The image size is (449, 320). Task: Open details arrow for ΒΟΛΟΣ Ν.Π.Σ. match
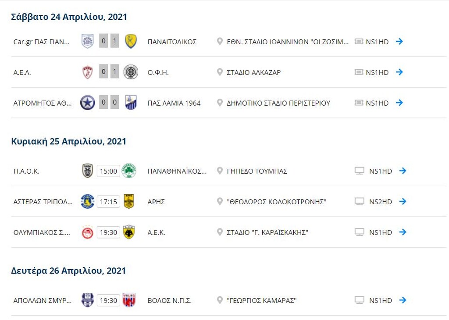403,300
